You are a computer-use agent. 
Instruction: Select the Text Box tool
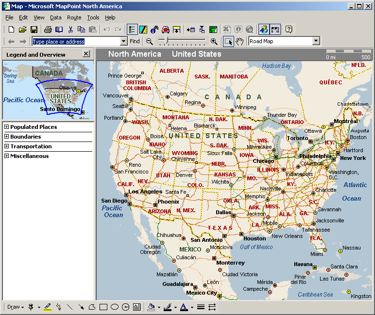[137, 307]
